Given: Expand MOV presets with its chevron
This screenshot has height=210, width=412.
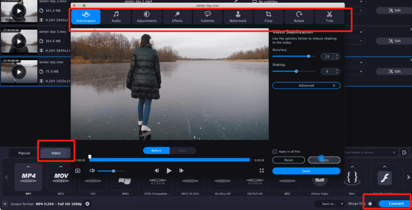Looking at the screenshot, I should click(61, 167).
